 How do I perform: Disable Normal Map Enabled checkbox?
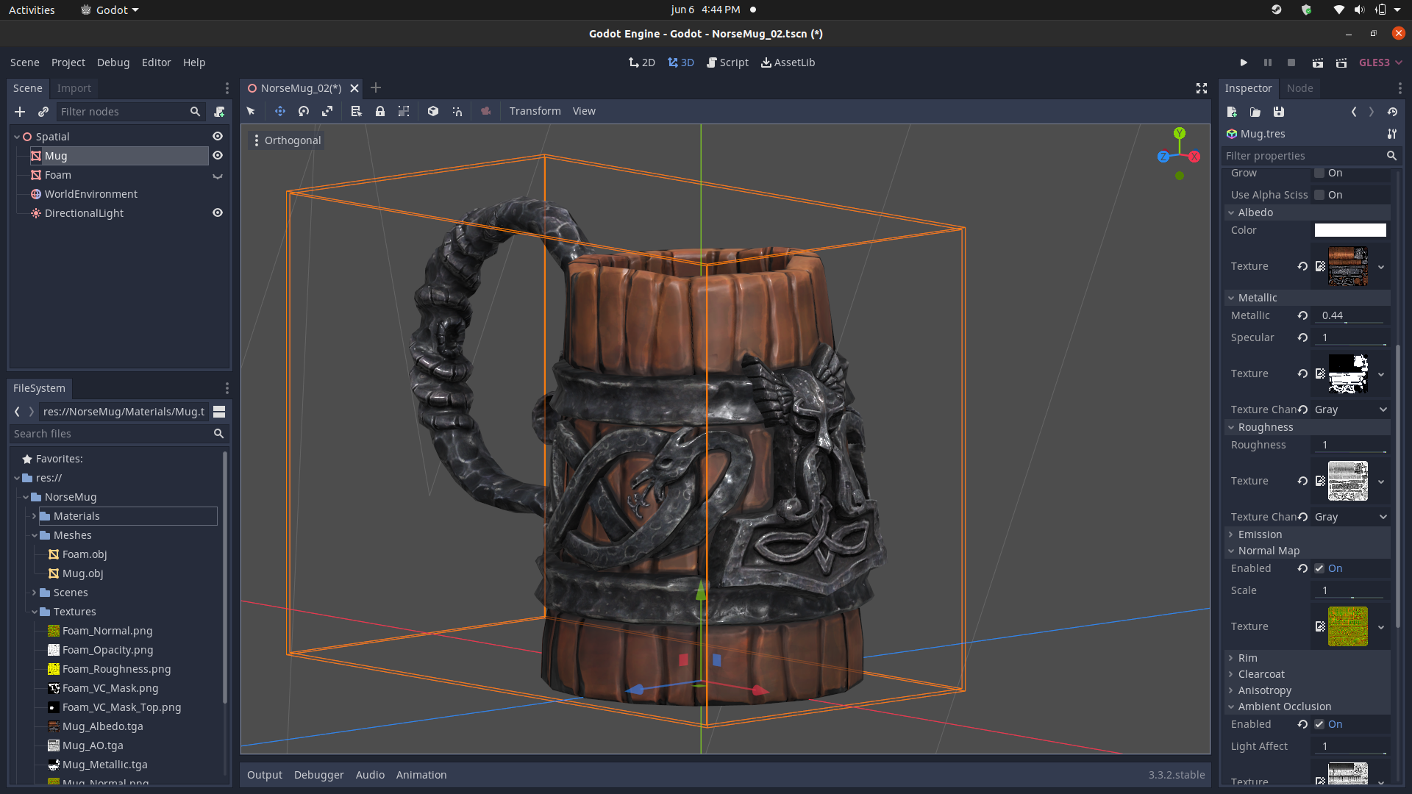point(1319,568)
